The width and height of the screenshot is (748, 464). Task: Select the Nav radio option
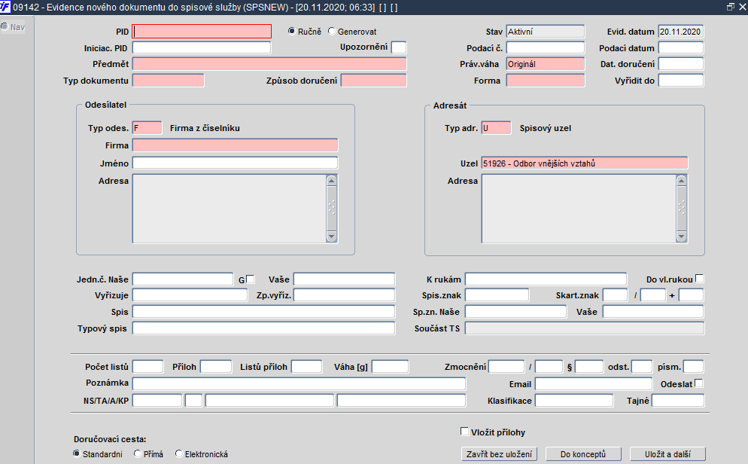(5, 26)
